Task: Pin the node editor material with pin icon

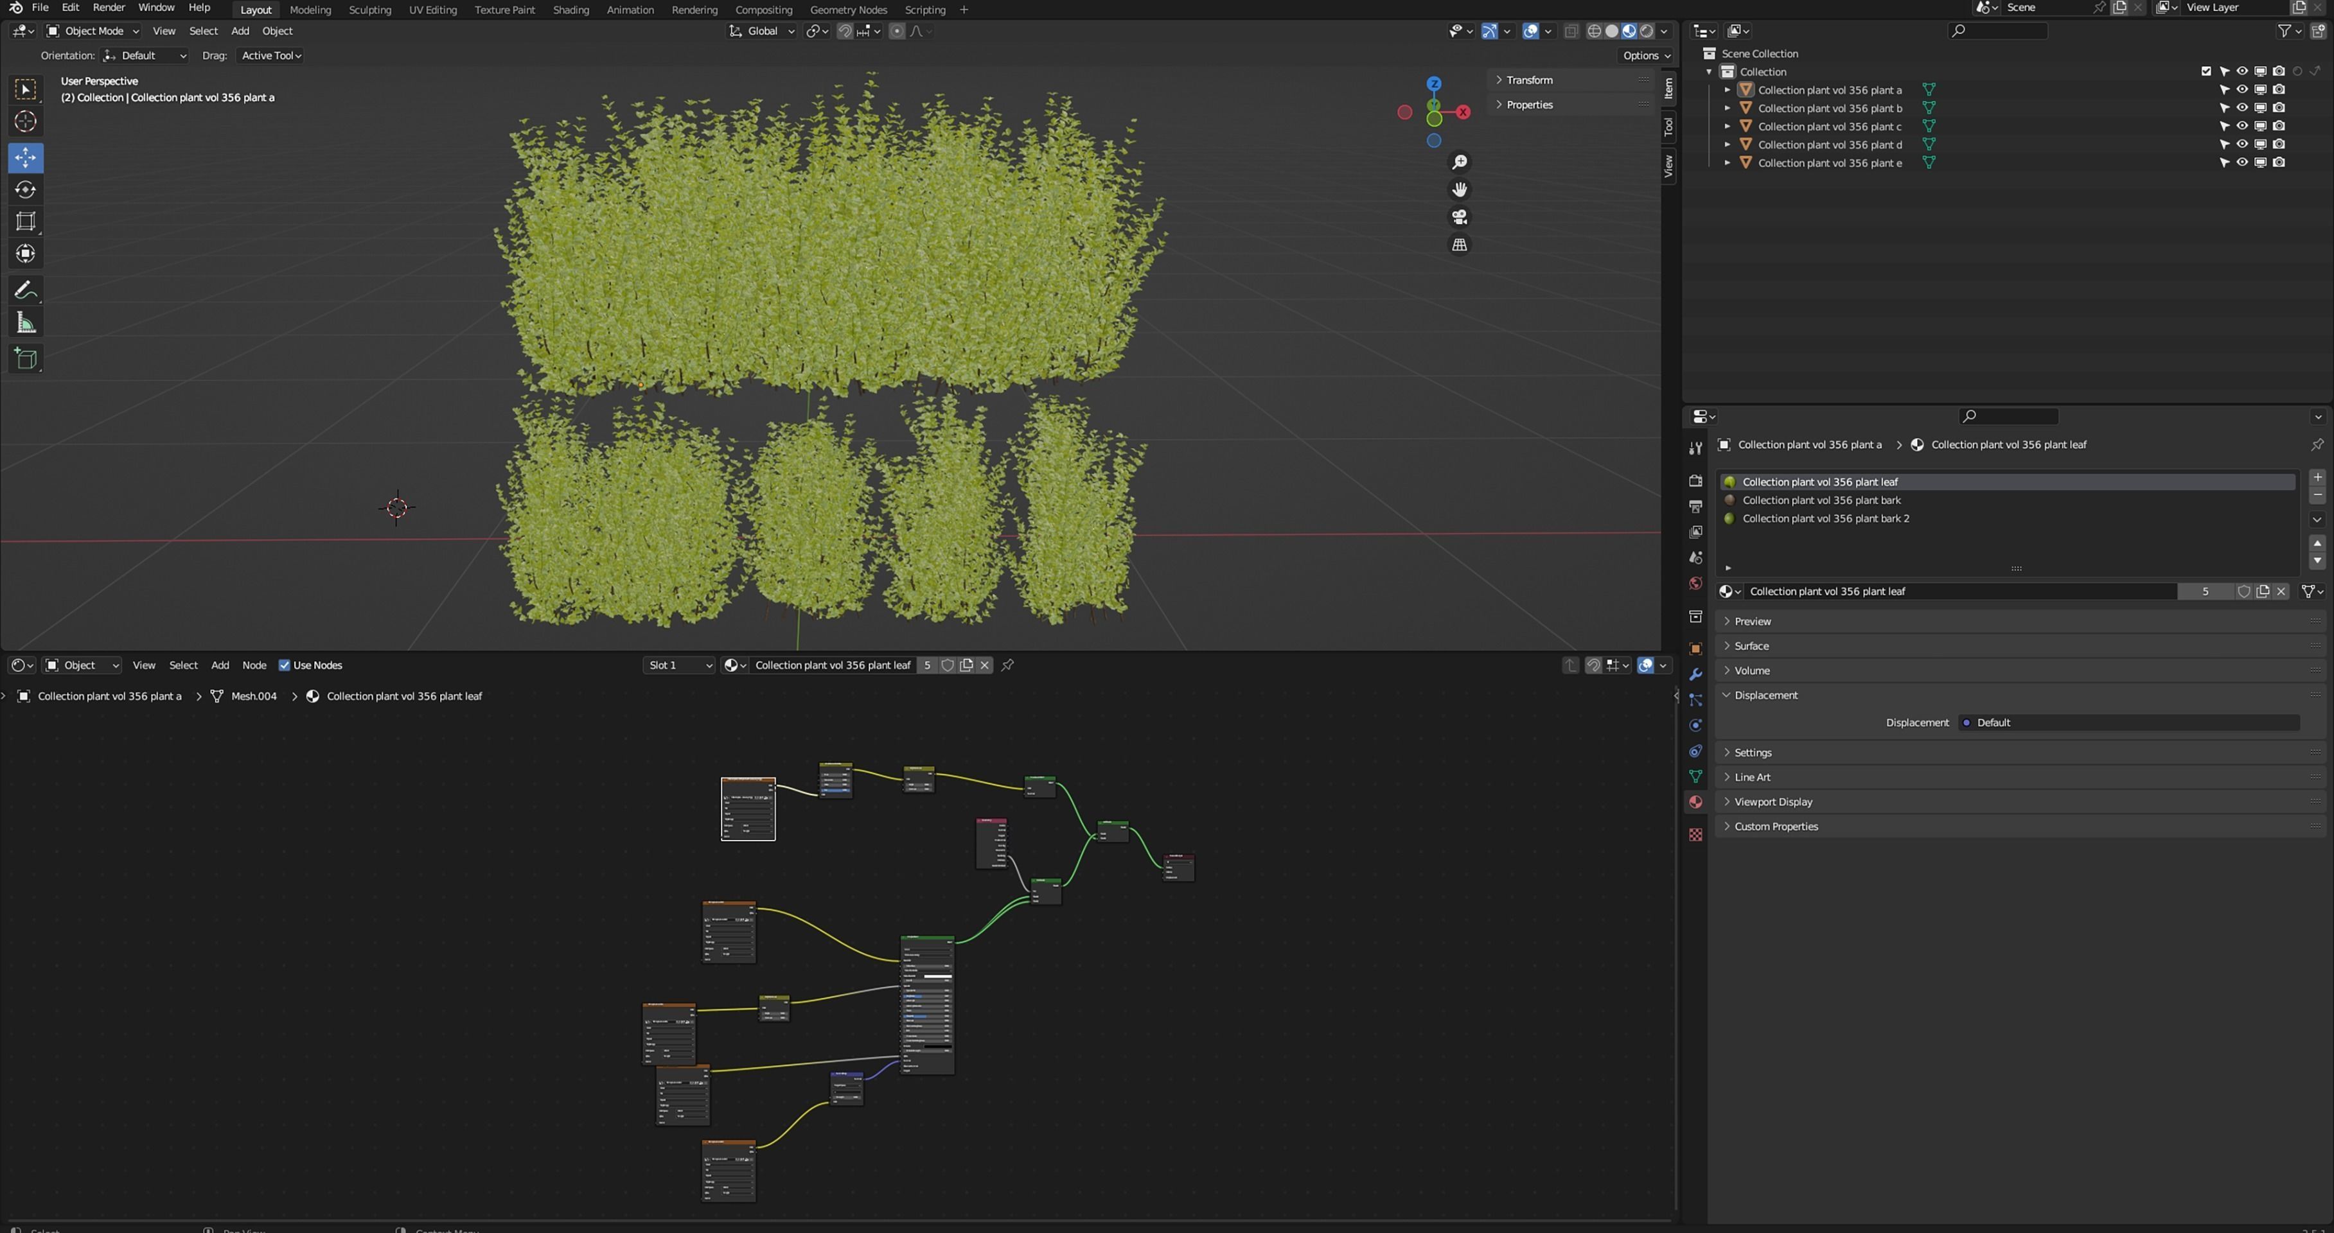Action: pos(1007,665)
